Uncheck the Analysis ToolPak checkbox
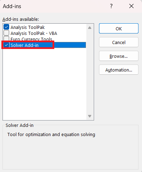The width and height of the screenshot is (142, 172). (x=6, y=27)
